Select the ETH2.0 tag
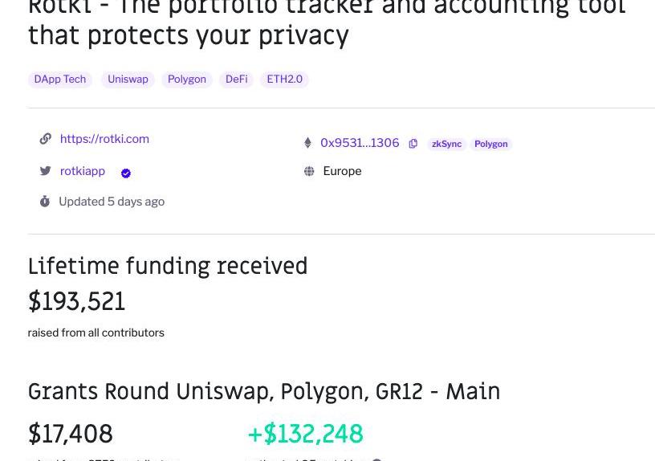655x461 pixels. tap(285, 80)
